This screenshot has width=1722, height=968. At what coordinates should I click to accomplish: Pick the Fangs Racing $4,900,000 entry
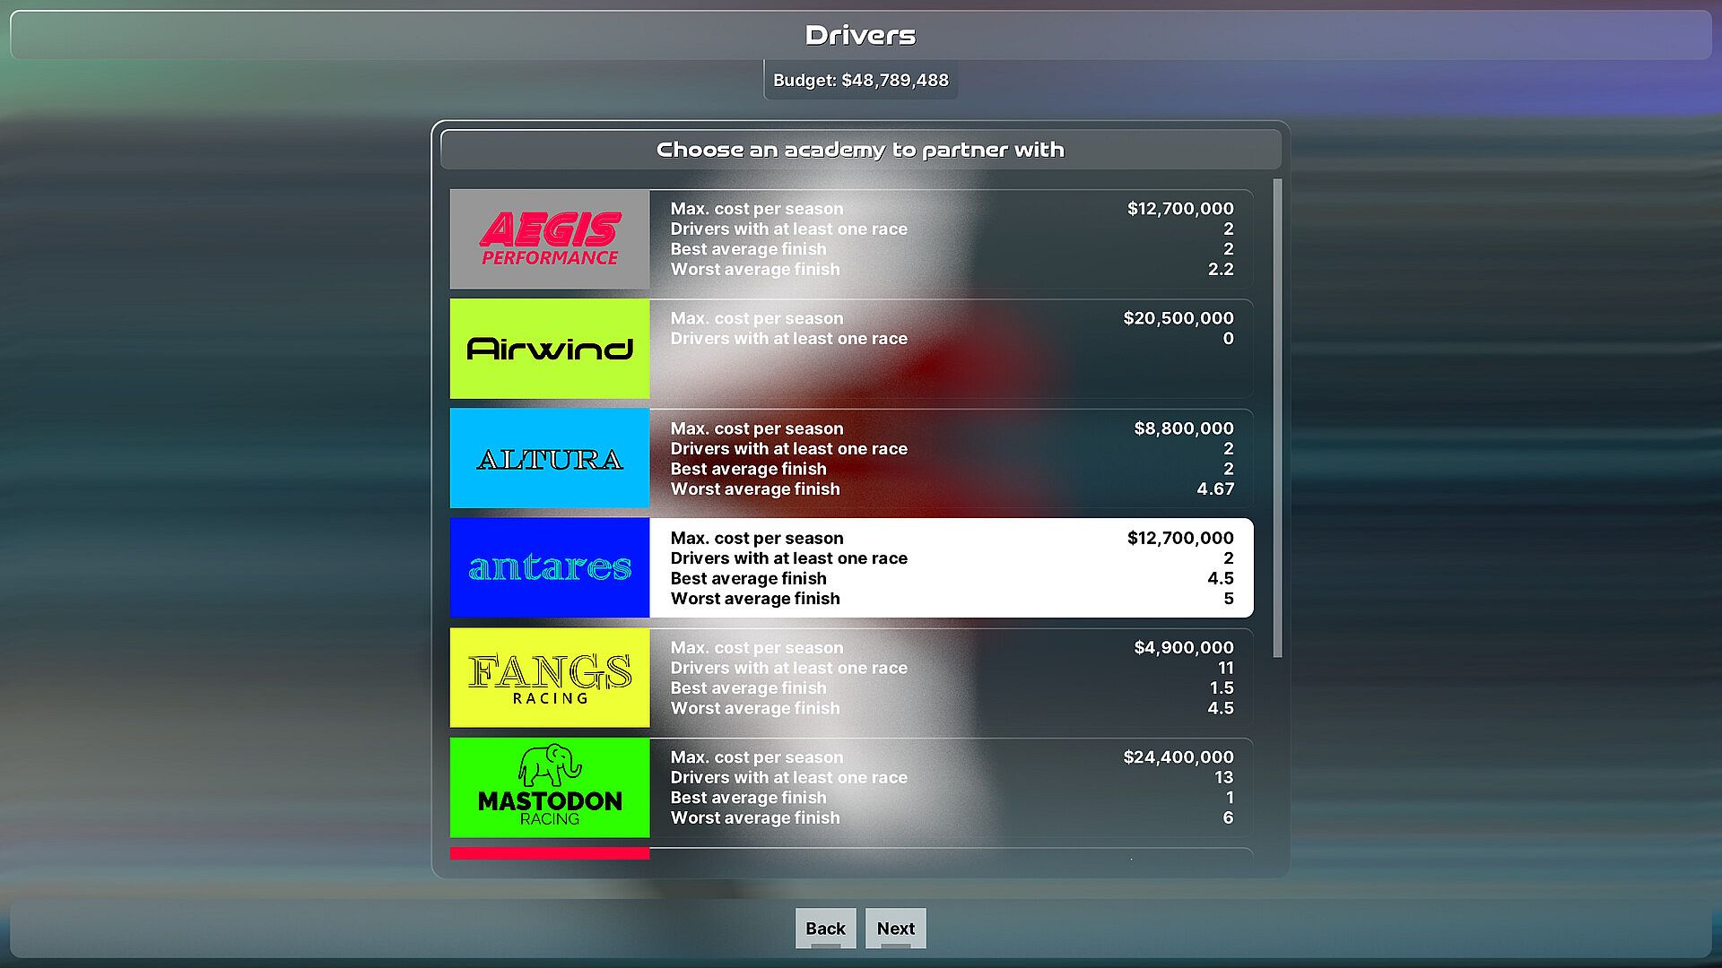951,678
